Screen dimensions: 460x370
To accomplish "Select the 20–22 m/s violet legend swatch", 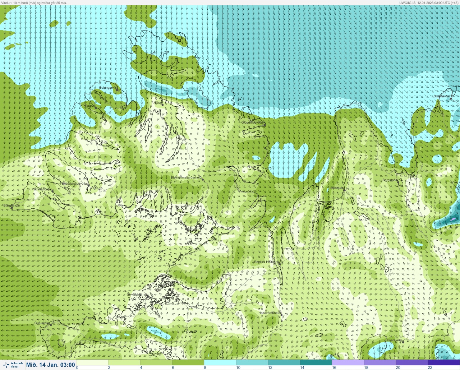I will pyautogui.click(x=412, y=362).
